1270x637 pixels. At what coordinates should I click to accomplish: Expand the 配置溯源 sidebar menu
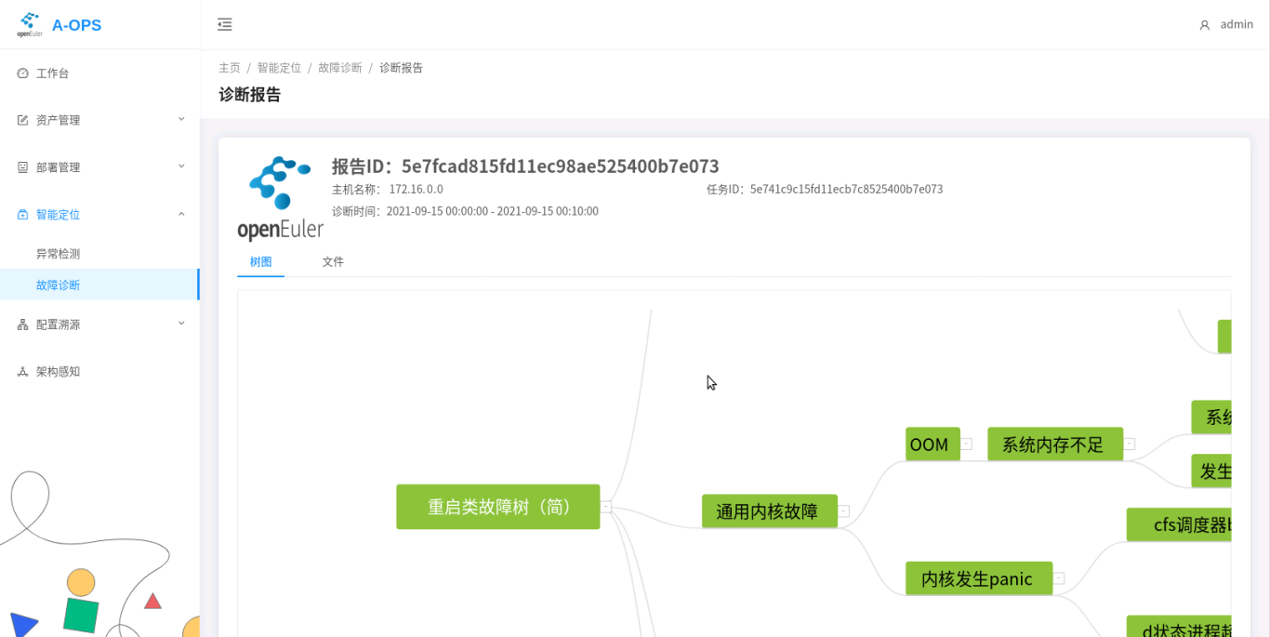[99, 325]
